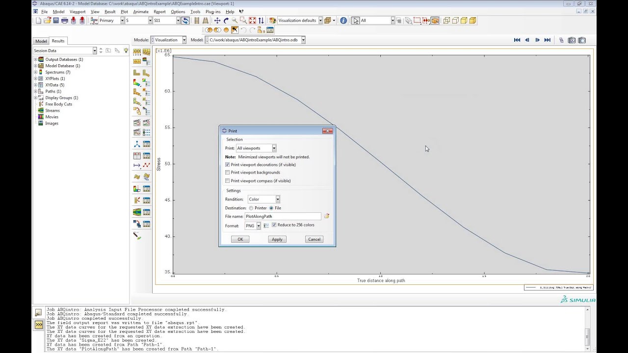Jump to the first frame

click(517, 40)
